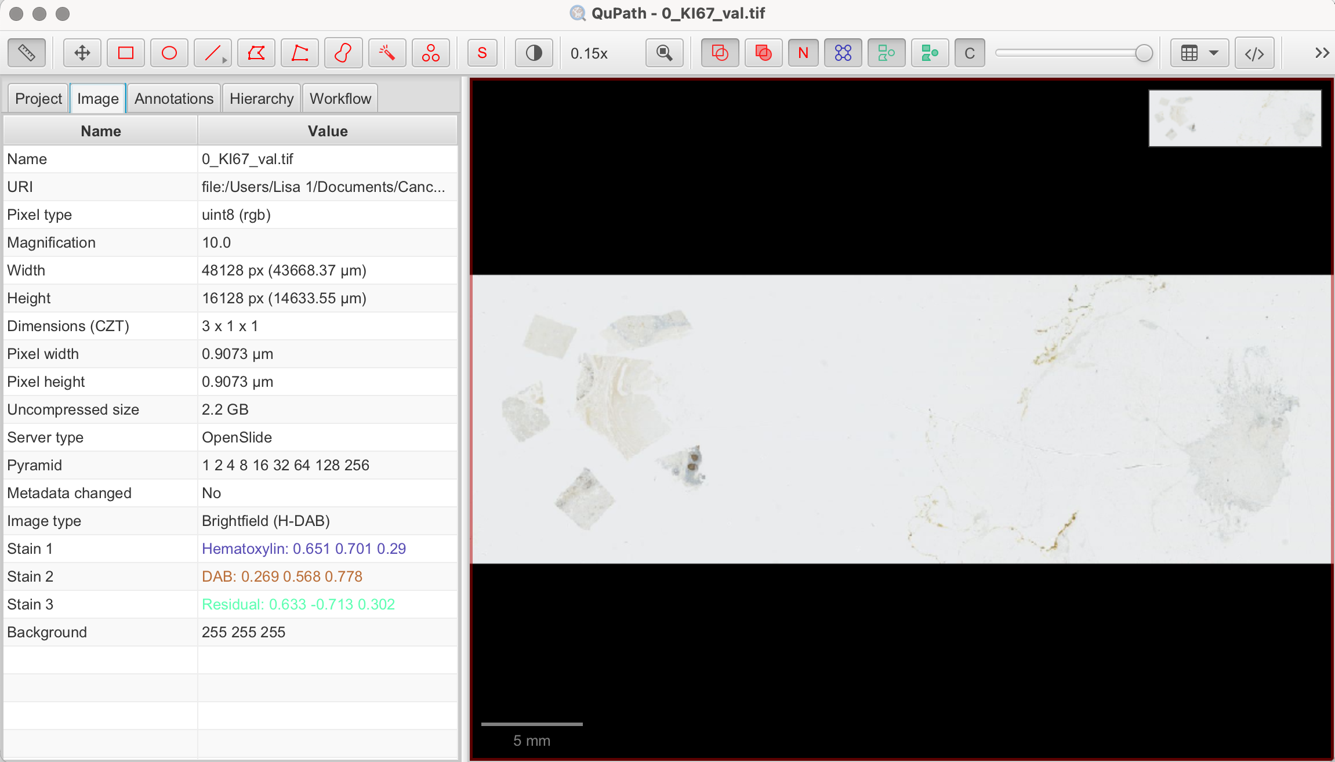Toggle show annotations display
Screen dimensions: 1335x762
pyautogui.click(x=719, y=53)
